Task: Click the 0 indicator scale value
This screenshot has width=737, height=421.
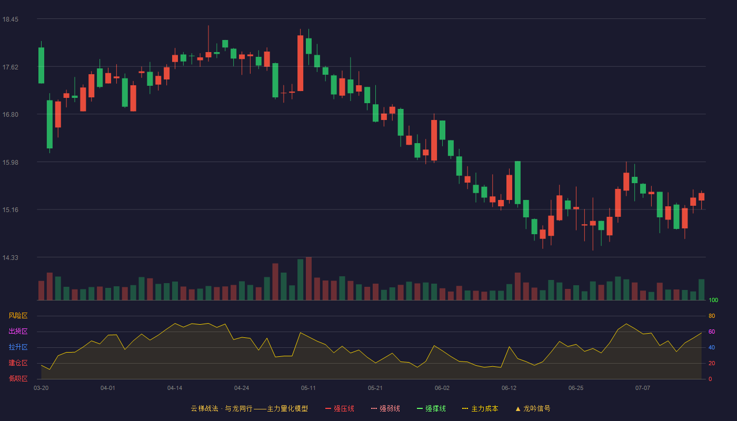Action: 710,379
